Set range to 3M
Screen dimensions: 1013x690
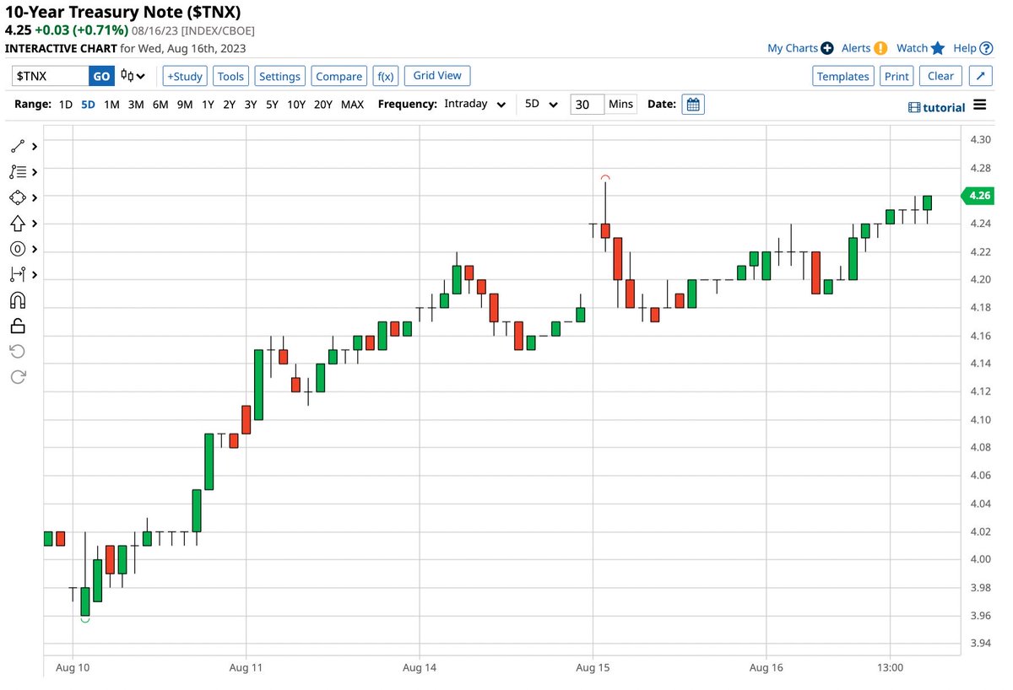point(135,105)
